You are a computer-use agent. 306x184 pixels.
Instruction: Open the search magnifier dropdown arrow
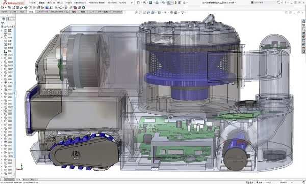tap(281, 3)
